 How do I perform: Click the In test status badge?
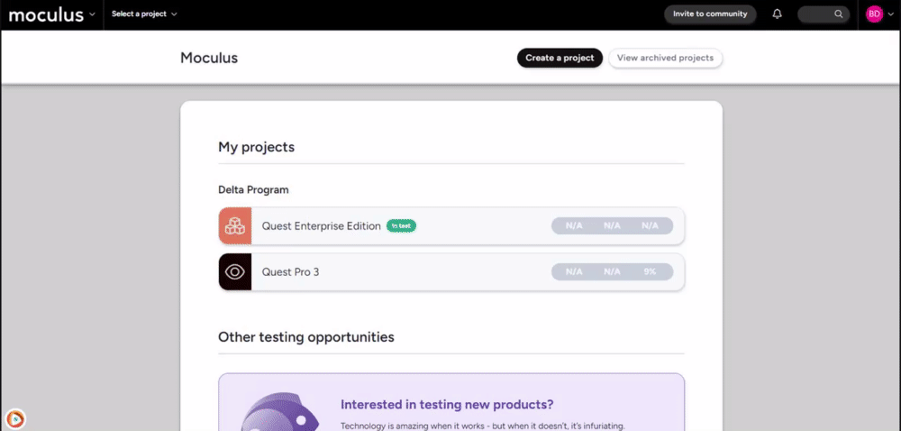click(401, 226)
